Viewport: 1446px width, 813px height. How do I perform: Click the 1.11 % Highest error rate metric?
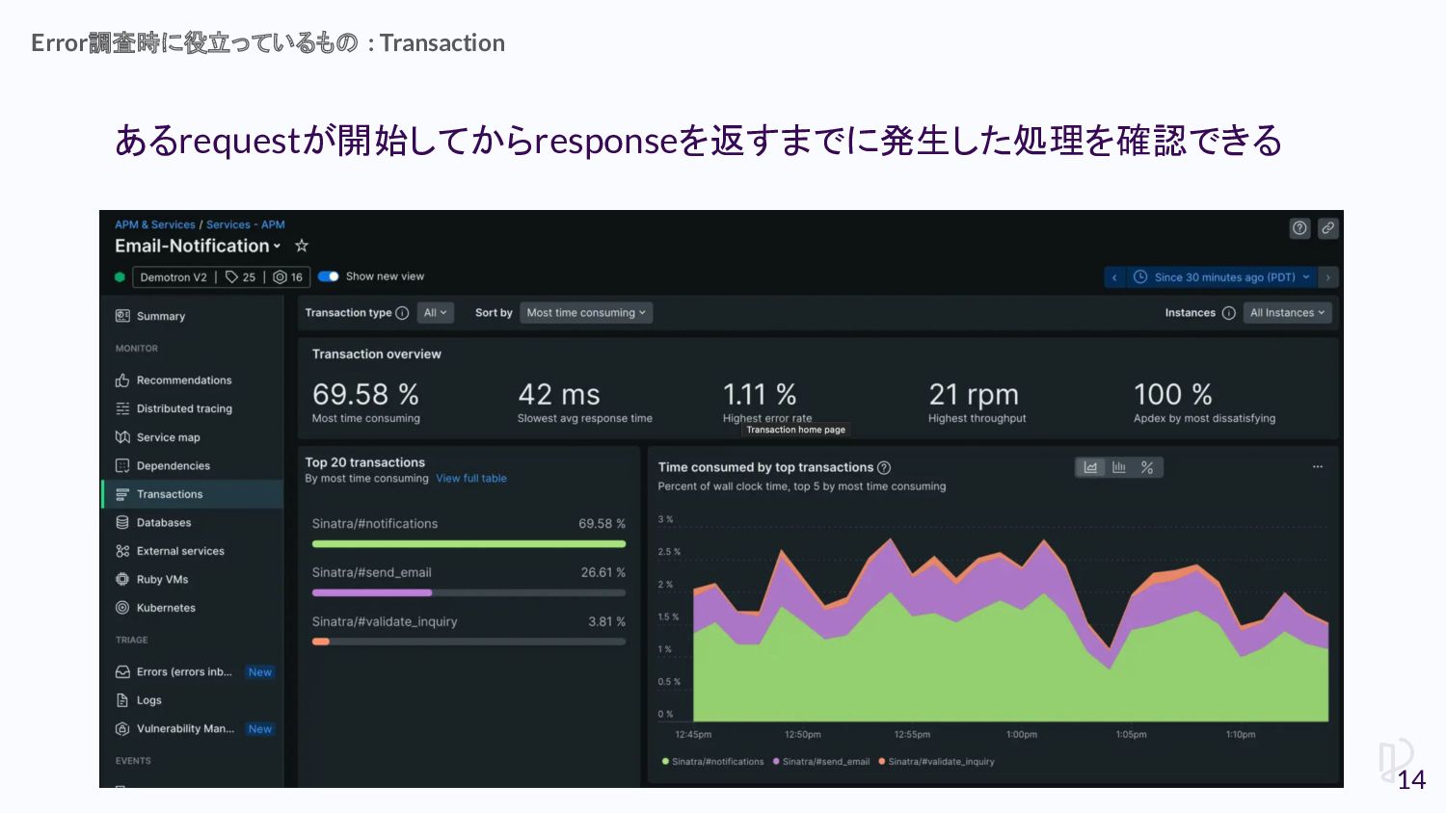767,403
